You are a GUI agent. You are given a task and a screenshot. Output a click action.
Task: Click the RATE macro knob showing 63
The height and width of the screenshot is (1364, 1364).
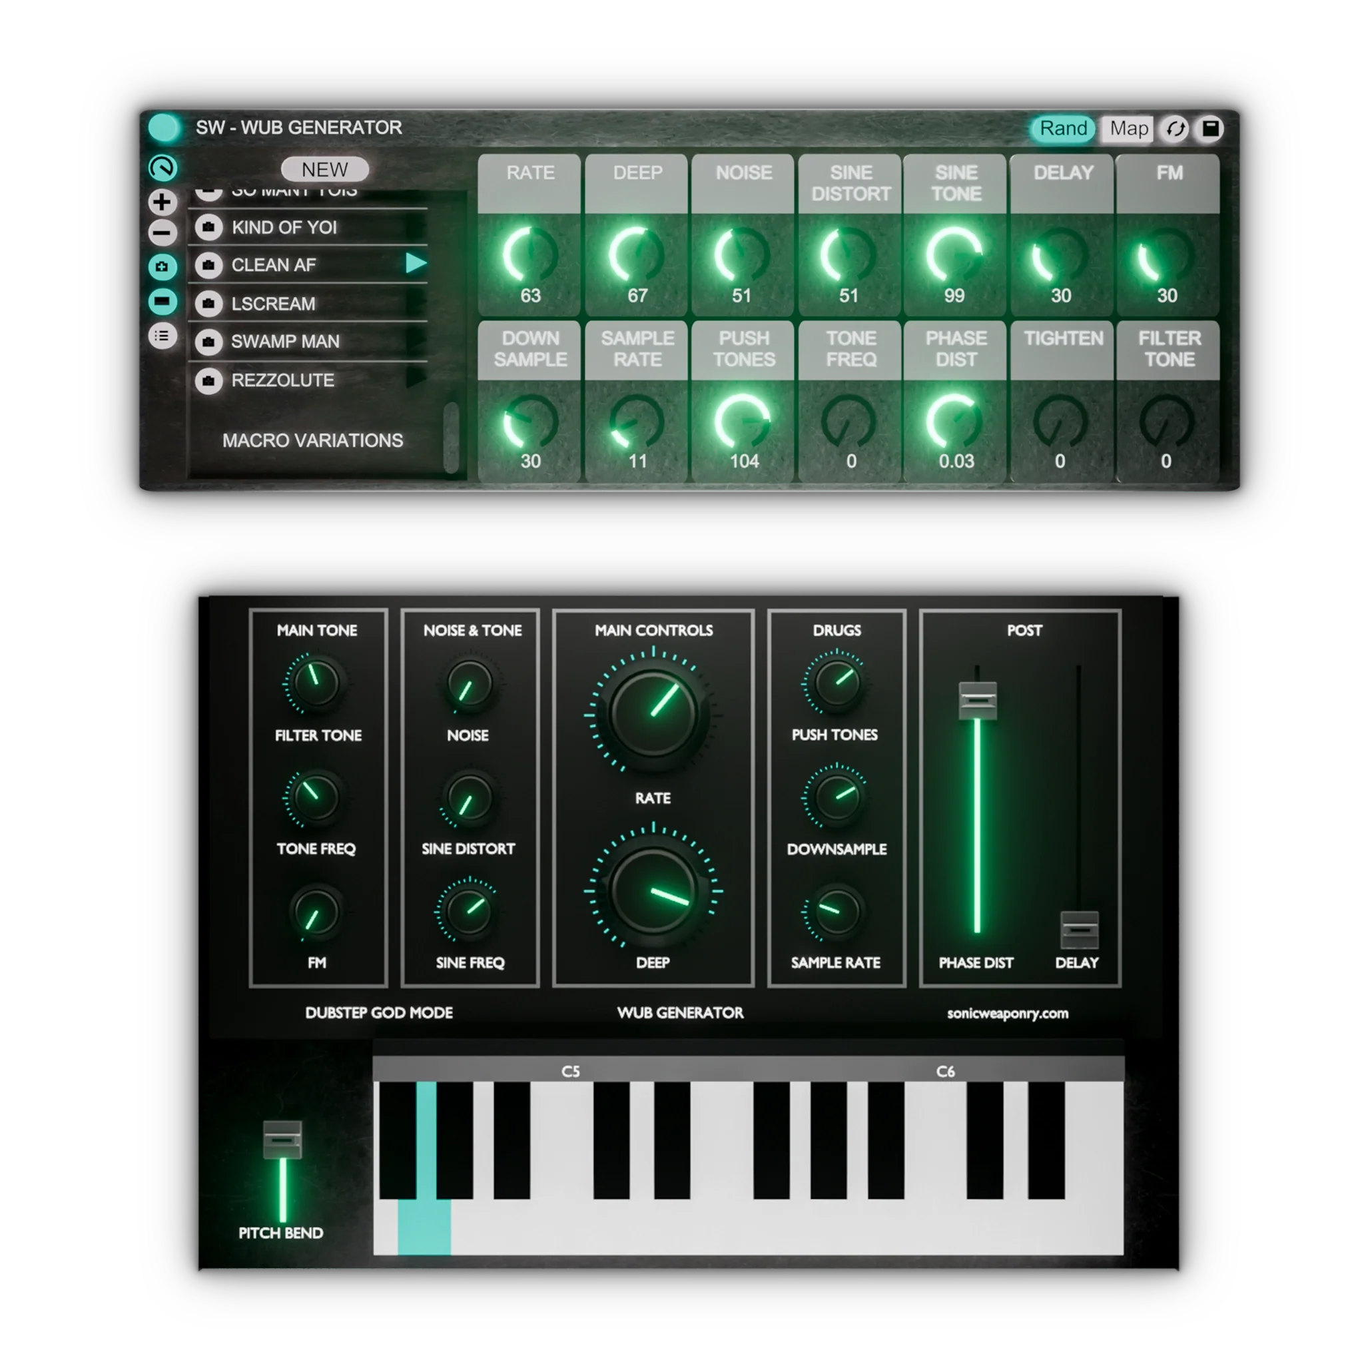(x=529, y=255)
